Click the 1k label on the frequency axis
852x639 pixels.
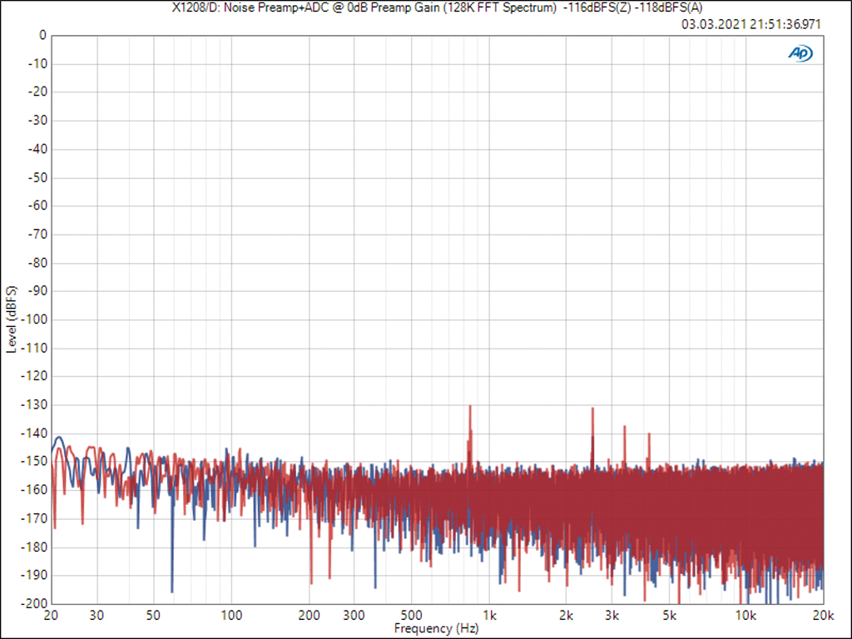click(489, 616)
